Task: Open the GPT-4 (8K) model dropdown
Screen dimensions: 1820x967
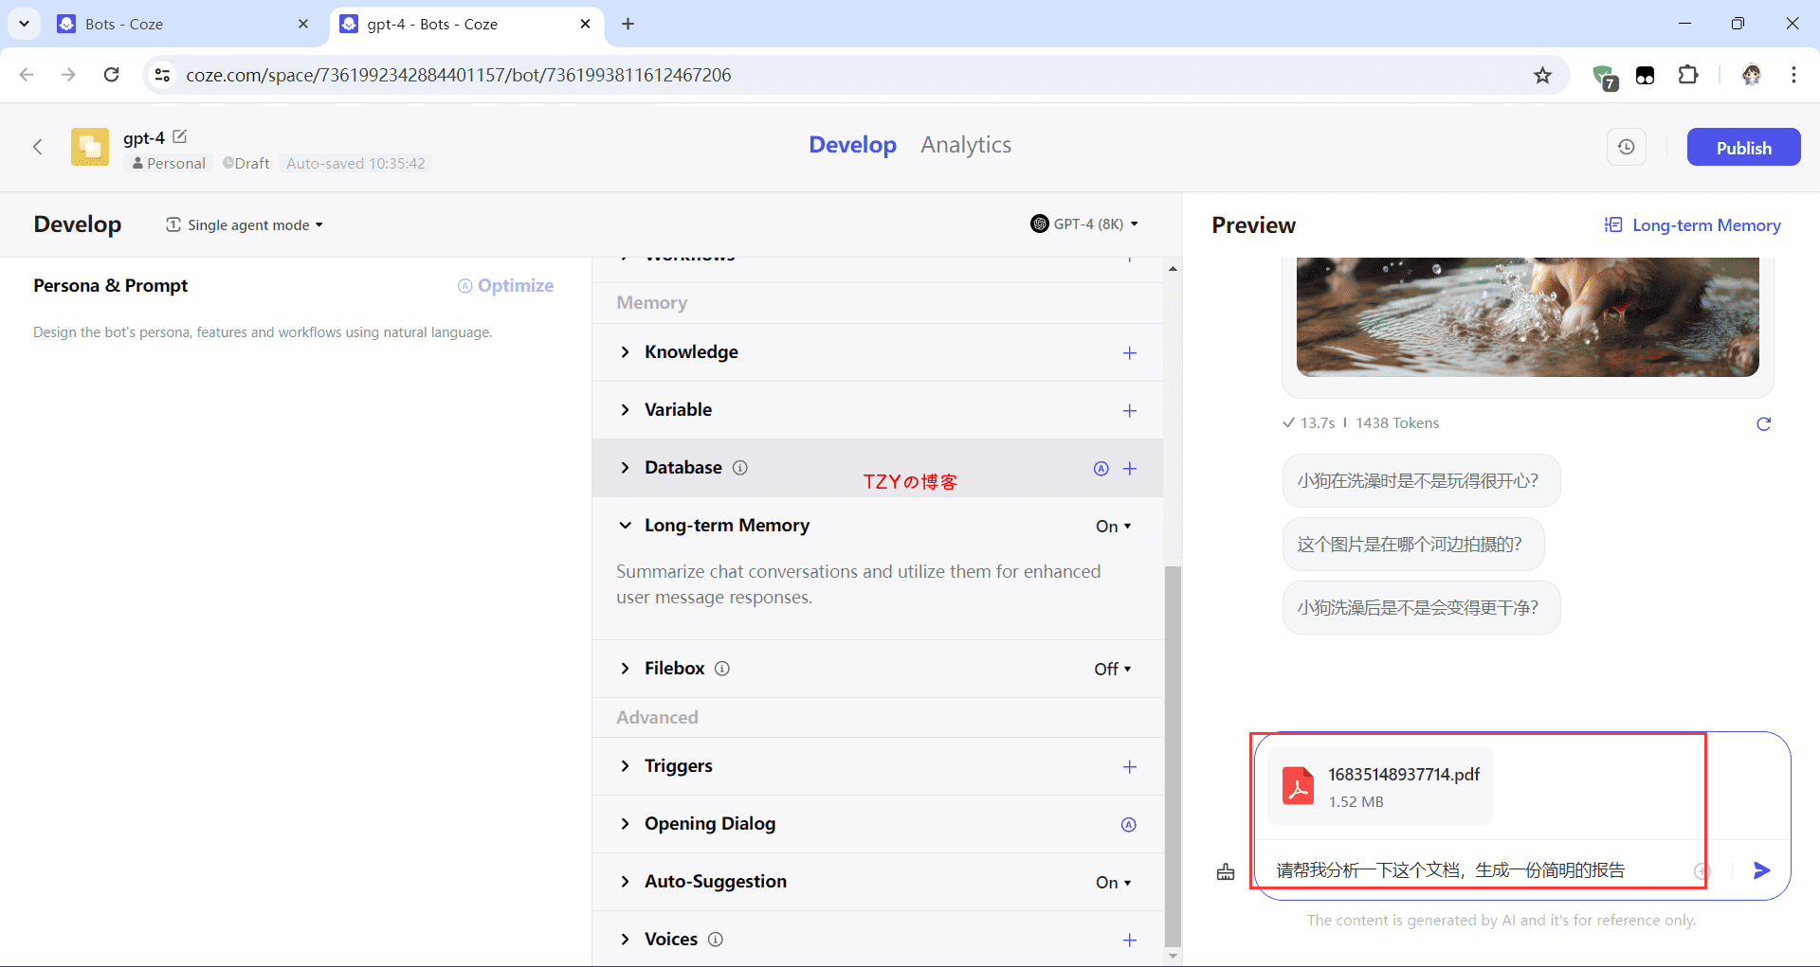Action: coord(1084,224)
